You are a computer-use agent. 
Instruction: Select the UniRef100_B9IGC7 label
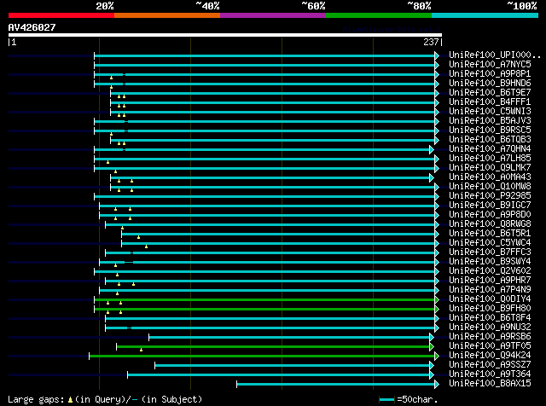click(x=490, y=206)
